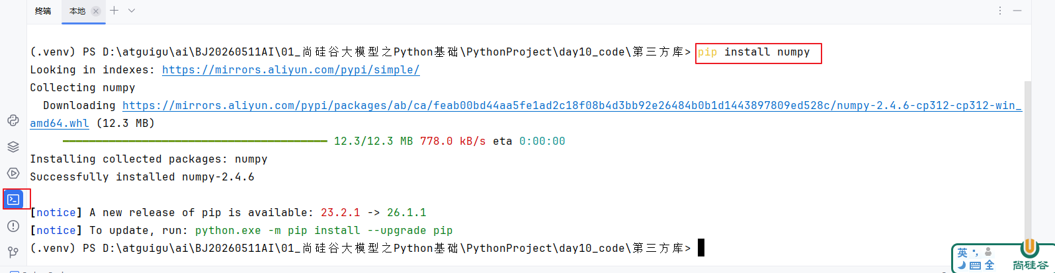
Task: Select the Terminal tool window icon
Action: pyautogui.click(x=13, y=199)
